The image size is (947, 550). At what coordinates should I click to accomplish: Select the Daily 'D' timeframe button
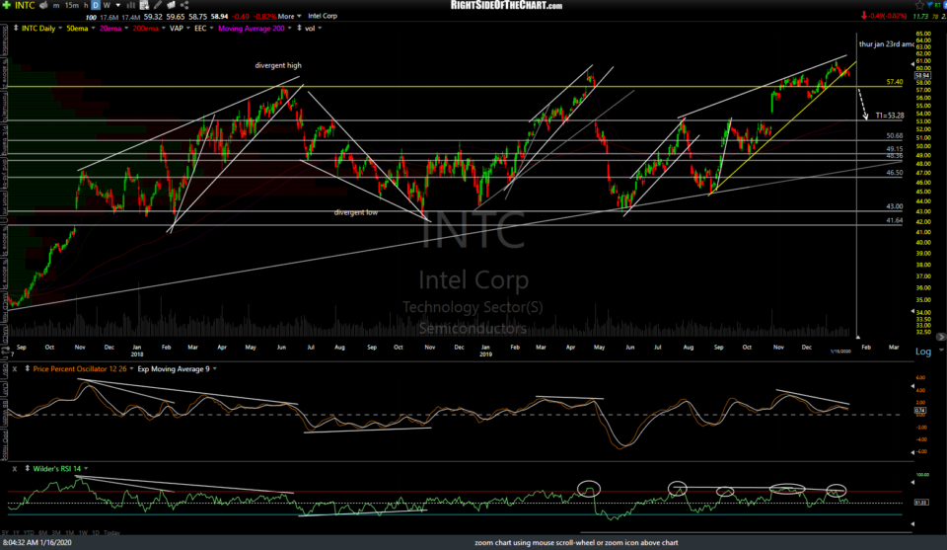pos(95,6)
